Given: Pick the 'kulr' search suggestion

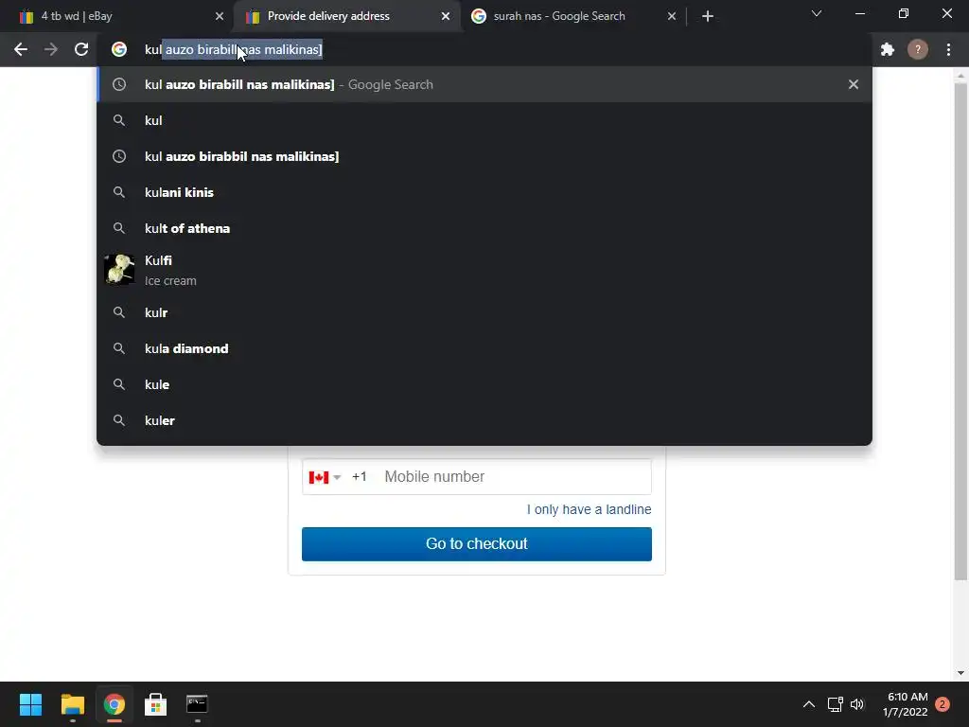Looking at the screenshot, I should click(484, 312).
